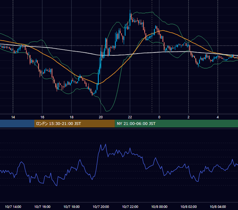Screen dimensions: 238x210
Task: Click the 22 hour axis label
Action: point(130,117)
